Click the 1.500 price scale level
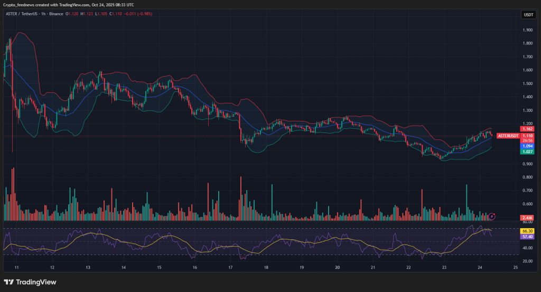The width and height of the screenshot is (541, 292). [526, 84]
